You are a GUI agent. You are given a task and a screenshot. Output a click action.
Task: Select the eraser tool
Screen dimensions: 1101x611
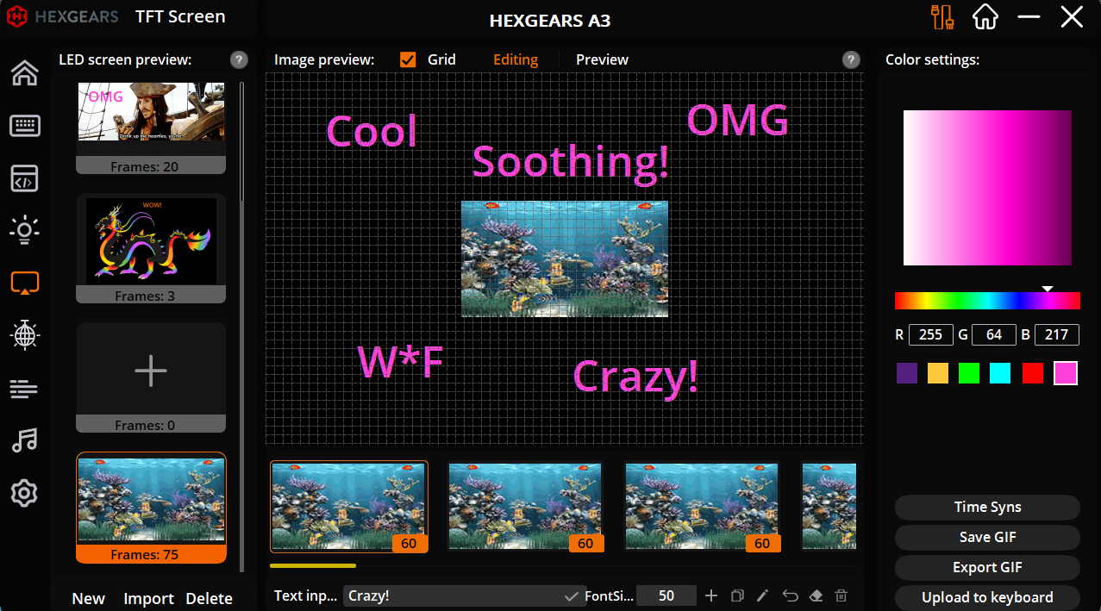815,595
